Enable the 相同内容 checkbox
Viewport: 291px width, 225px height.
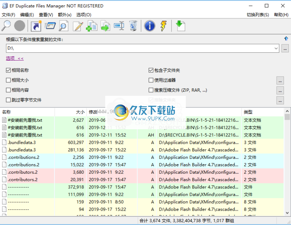pyautogui.click(x=8, y=90)
